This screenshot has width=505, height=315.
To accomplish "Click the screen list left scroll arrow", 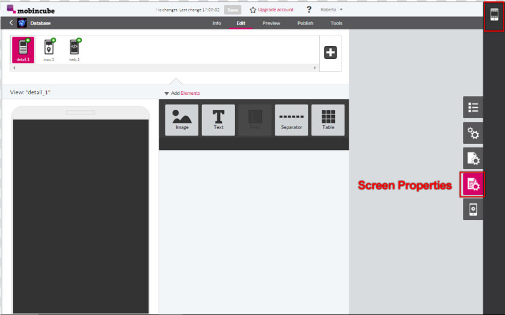I will click(x=14, y=68).
